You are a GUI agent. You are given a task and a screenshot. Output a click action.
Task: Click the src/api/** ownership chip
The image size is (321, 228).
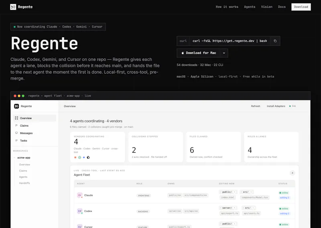tap(191, 211)
